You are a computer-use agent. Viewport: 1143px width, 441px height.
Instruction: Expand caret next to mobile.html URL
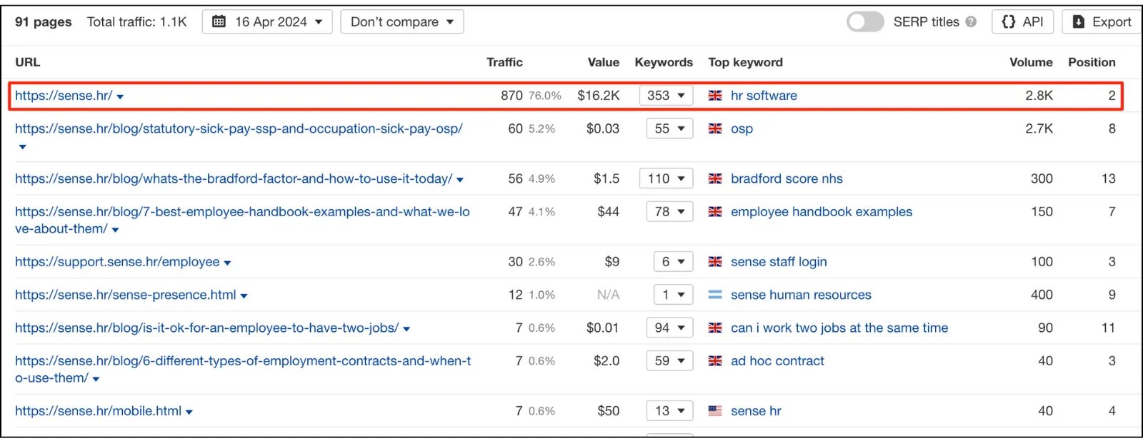[x=189, y=412]
